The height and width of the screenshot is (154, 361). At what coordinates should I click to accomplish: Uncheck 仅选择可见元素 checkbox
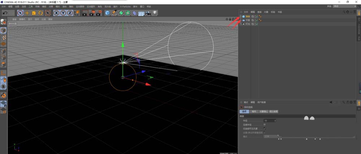[x=265, y=128]
